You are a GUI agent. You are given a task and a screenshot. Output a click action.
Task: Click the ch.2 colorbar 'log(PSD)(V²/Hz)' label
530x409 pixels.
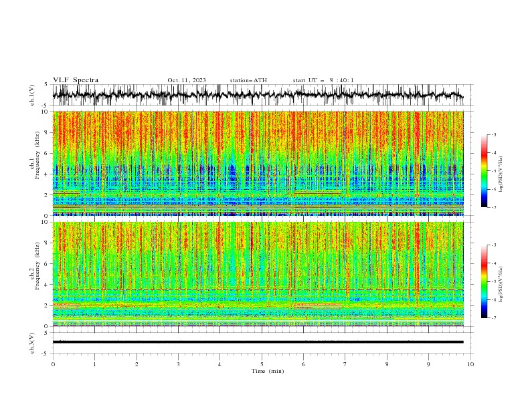tap(501, 285)
